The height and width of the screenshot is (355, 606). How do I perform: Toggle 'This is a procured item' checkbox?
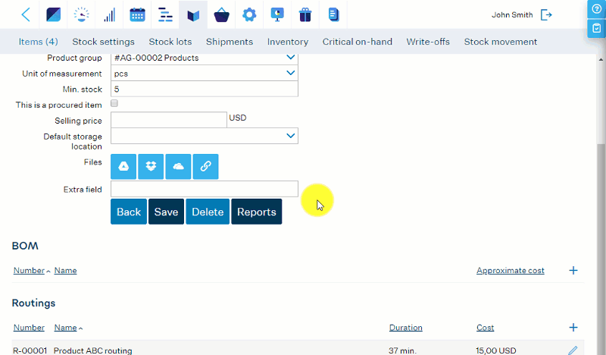[x=114, y=103]
